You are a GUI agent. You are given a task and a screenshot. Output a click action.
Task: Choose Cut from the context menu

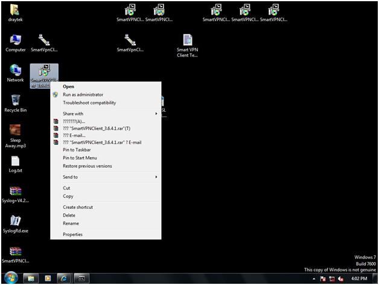pyautogui.click(x=106, y=188)
